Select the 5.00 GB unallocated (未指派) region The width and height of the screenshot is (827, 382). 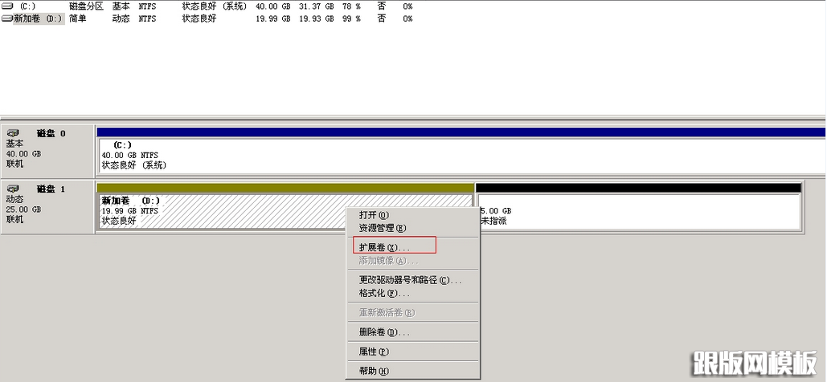pos(639,212)
